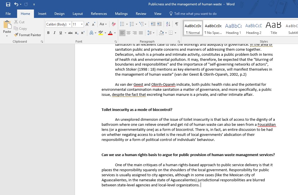
Task: Toggle strikethrough formatting
Action: [x=70, y=33]
